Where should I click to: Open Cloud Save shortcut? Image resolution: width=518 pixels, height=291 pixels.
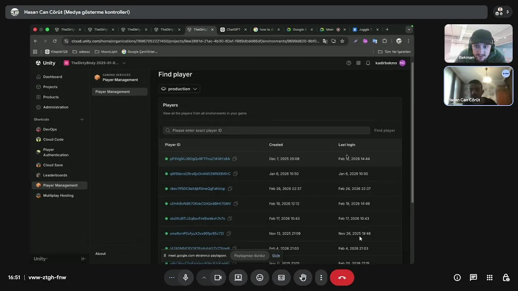(53, 165)
